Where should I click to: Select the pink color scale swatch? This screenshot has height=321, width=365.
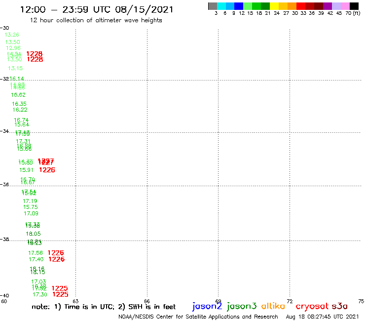coord(345,6)
